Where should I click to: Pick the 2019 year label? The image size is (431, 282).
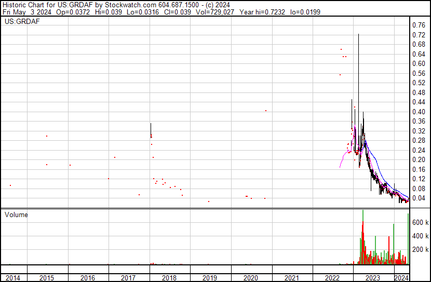[210, 278]
